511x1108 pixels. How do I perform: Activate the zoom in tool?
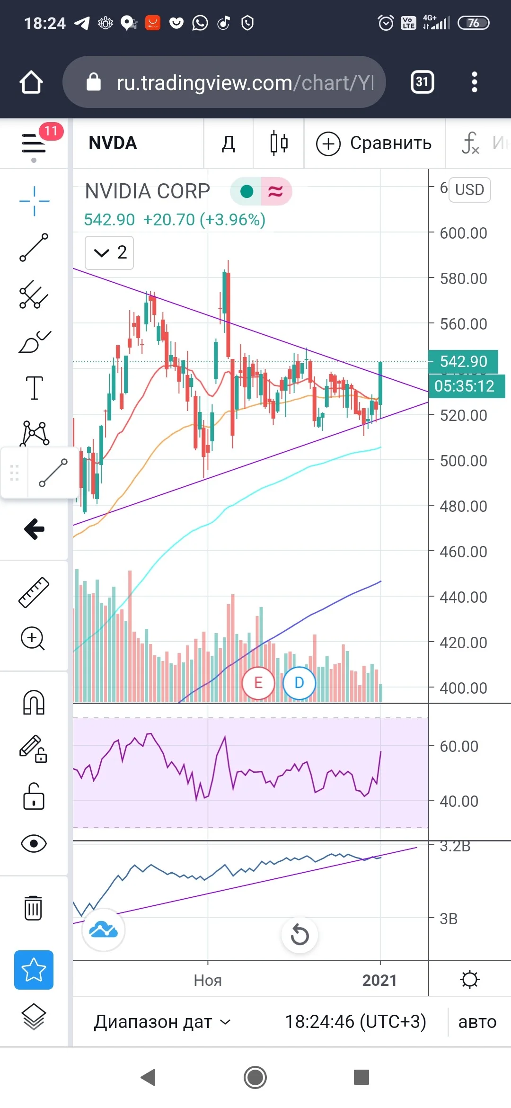click(33, 639)
